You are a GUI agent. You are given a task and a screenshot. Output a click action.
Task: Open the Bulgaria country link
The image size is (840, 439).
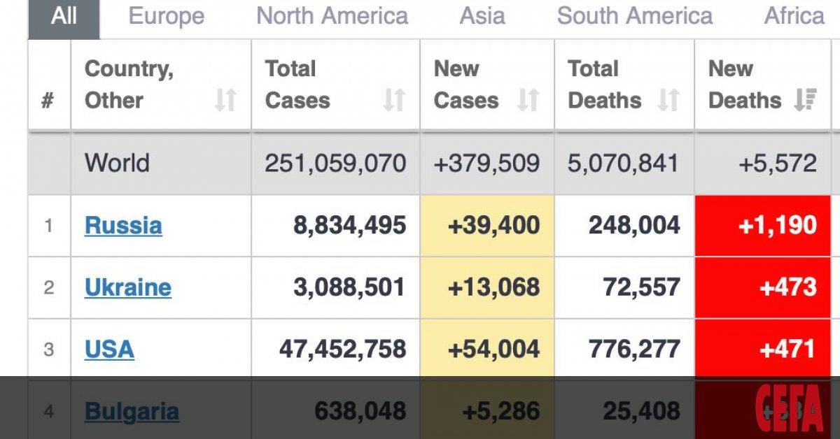click(132, 412)
